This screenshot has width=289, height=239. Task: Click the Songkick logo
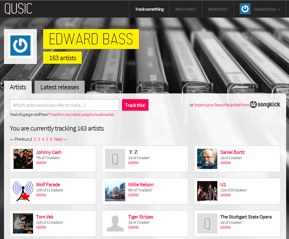tap(265, 104)
